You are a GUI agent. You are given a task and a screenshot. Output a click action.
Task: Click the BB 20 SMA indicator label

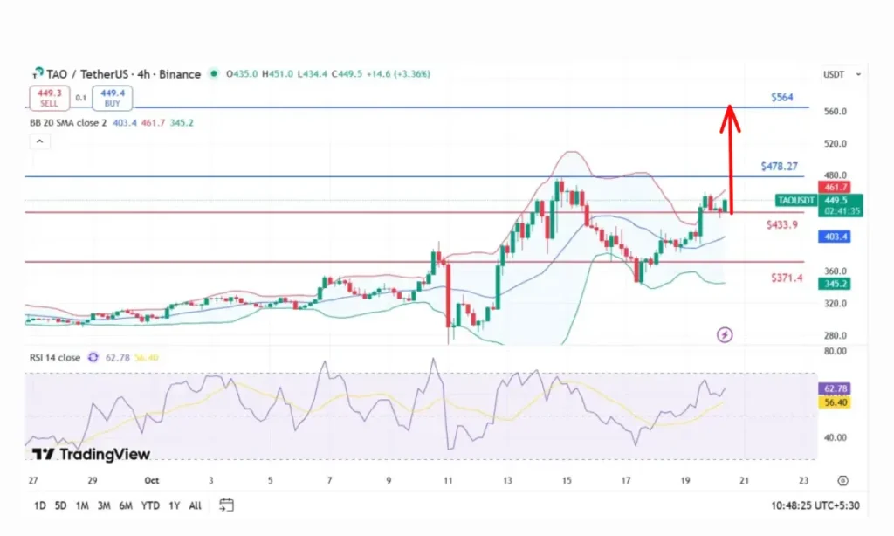point(65,123)
